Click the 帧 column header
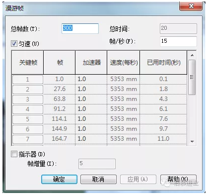Screen dimensions: 209x195 [60, 63]
